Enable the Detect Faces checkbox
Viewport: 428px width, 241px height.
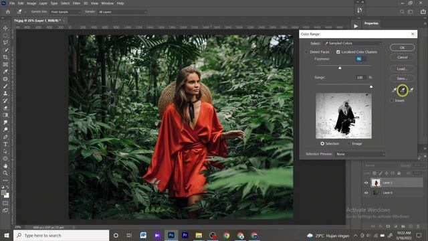[x=306, y=52]
